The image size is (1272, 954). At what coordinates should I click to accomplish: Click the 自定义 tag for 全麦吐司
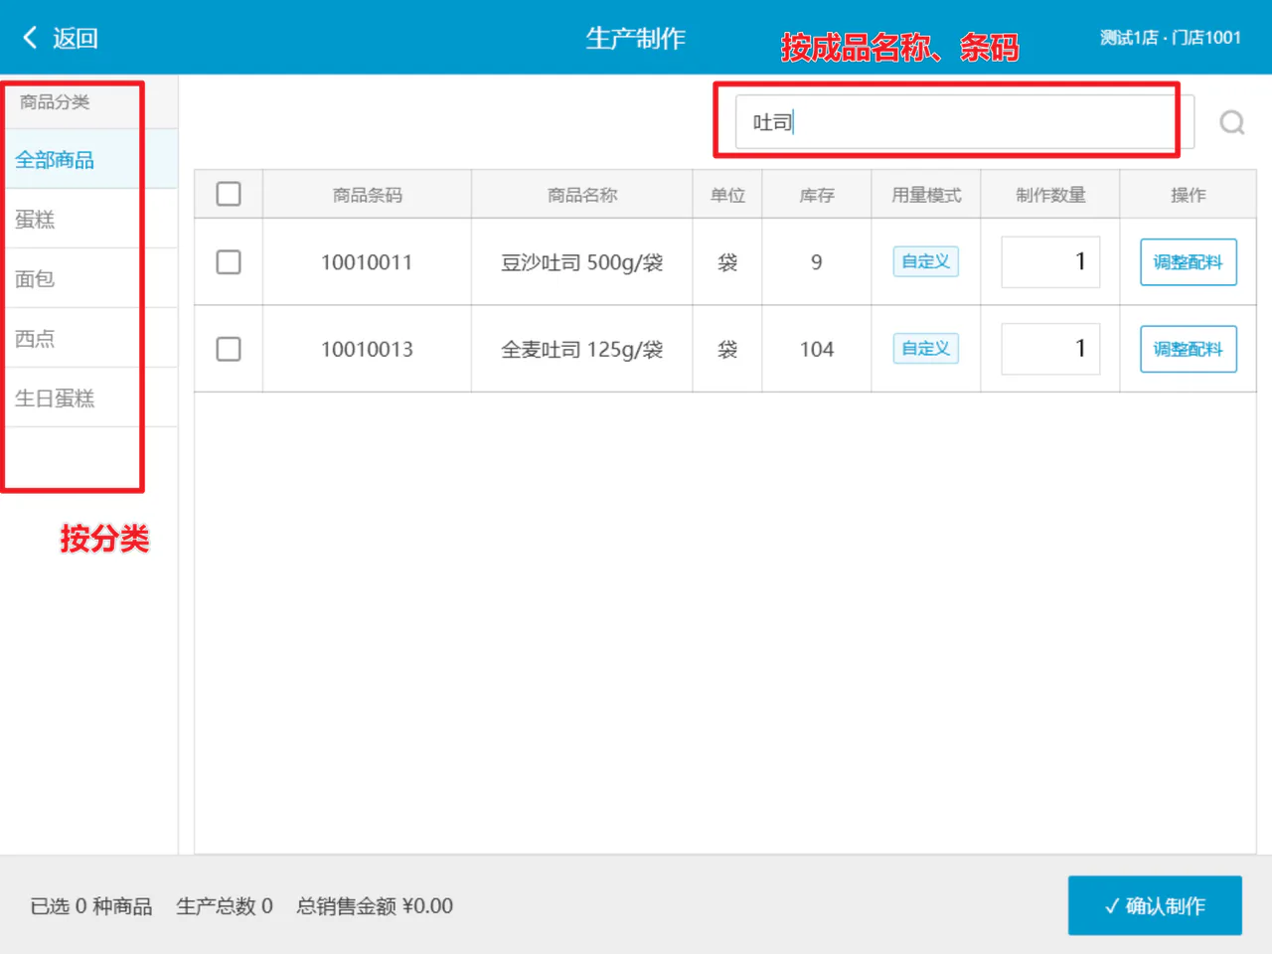[x=926, y=349]
